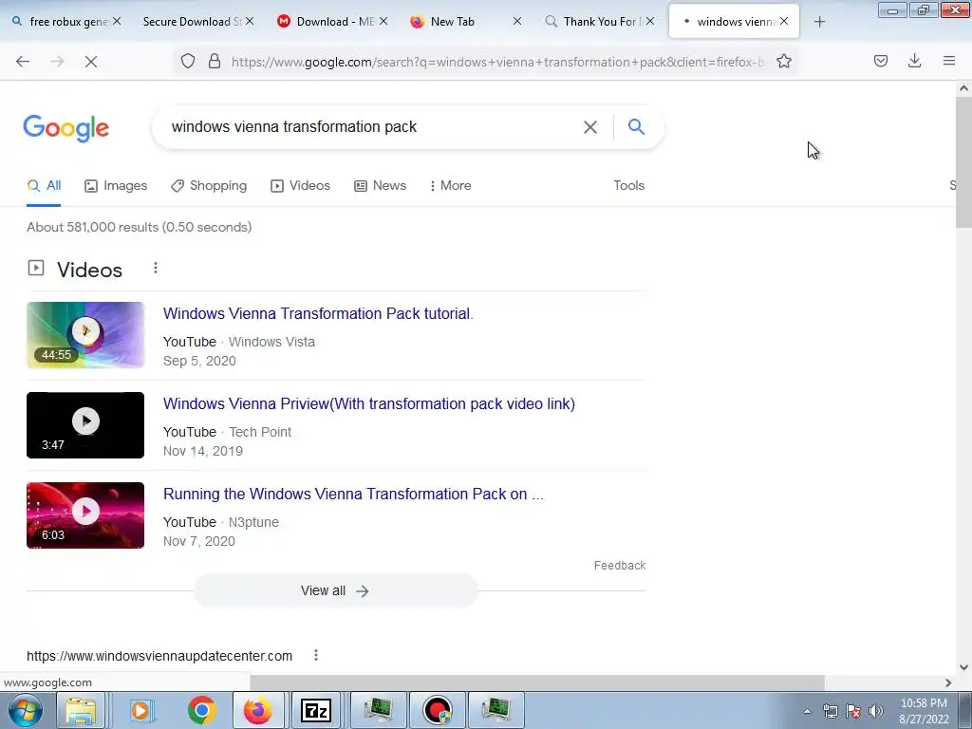Expand the More search filters menu
The height and width of the screenshot is (729, 972).
(451, 185)
